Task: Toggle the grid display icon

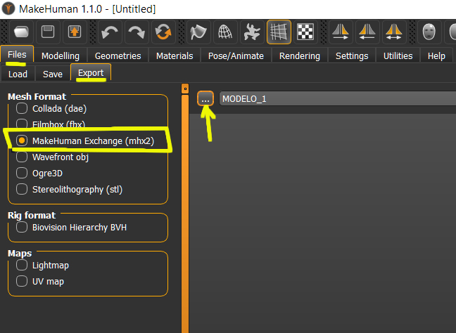Action: pos(279,32)
